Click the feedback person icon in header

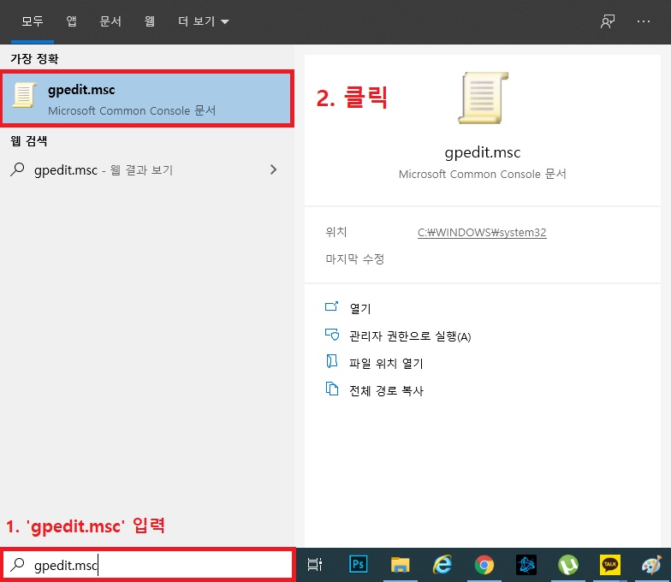[608, 21]
